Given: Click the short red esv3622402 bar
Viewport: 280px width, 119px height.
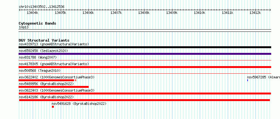Looking at the screenshot, I should (47, 80).
